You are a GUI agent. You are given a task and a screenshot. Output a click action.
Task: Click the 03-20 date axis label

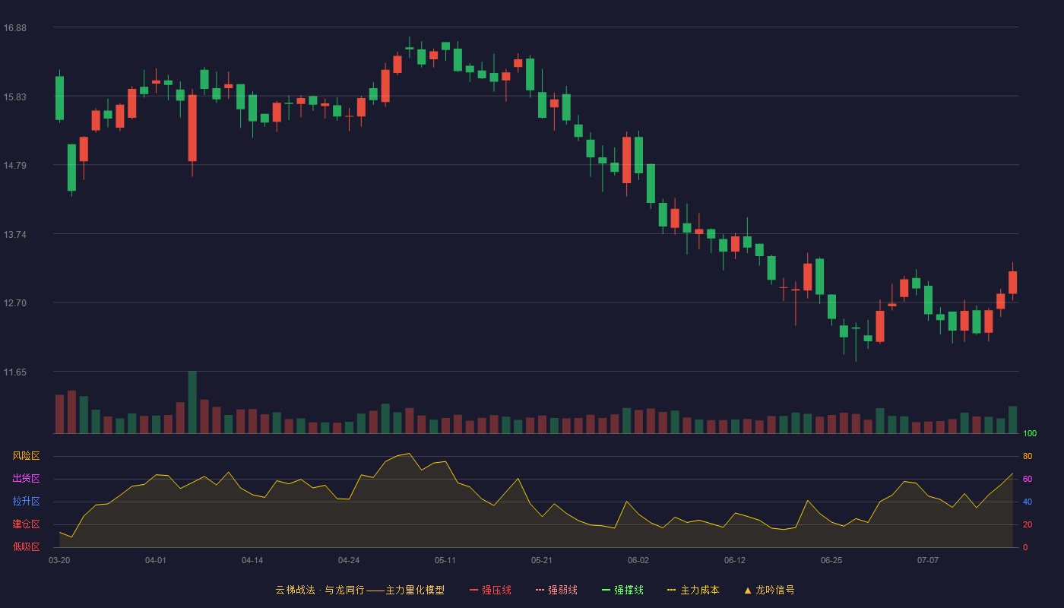point(59,560)
